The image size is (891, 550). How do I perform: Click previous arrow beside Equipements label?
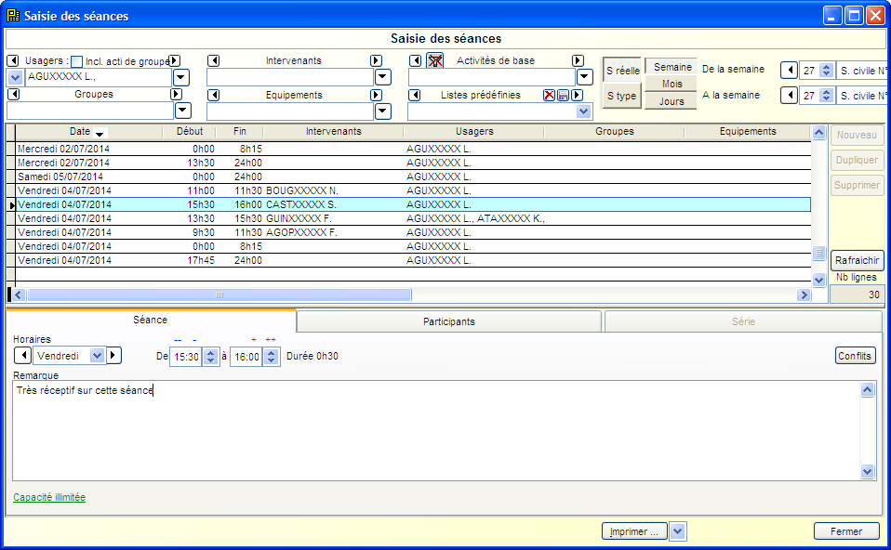tap(213, 95)
